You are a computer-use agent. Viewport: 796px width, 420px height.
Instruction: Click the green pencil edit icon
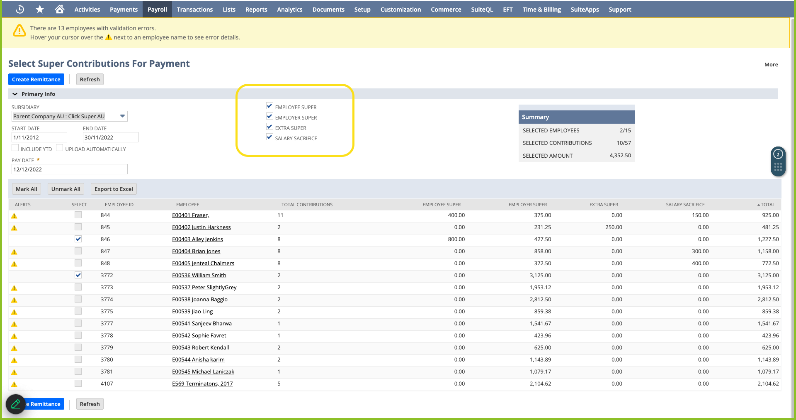coord(16,404)
